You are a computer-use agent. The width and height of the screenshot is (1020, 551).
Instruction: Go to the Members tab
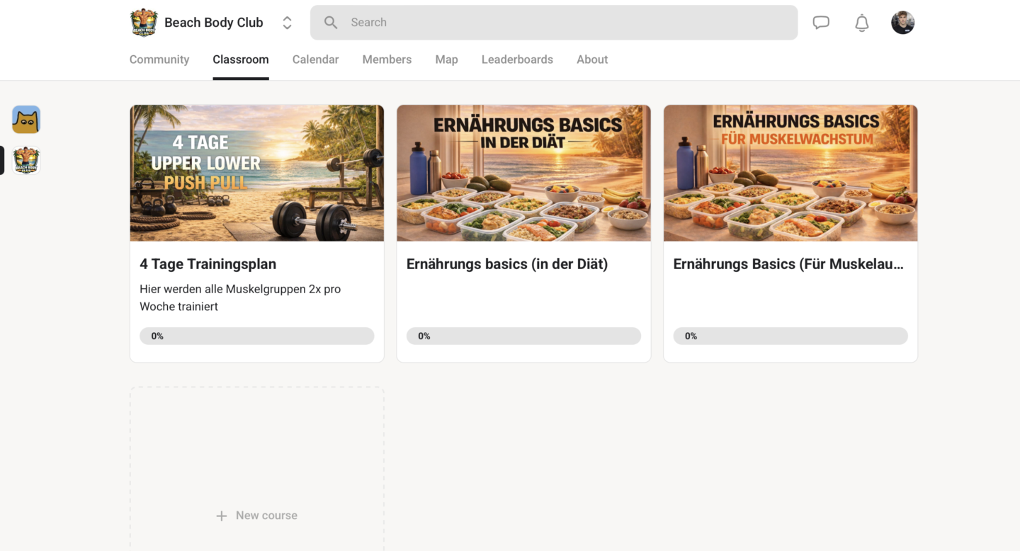[x=387, y=59]
